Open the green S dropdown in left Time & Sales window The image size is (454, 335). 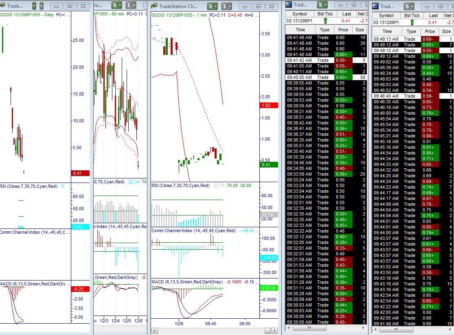pos(322,4)
